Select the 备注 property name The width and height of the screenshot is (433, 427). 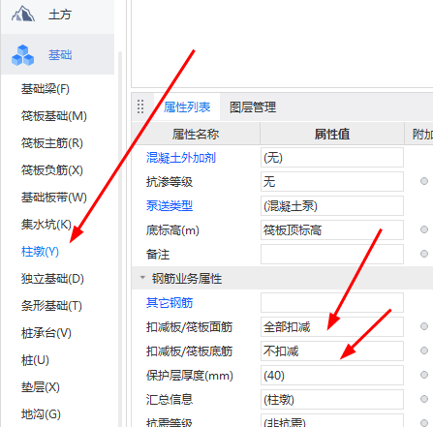click(x=158, y=255)
